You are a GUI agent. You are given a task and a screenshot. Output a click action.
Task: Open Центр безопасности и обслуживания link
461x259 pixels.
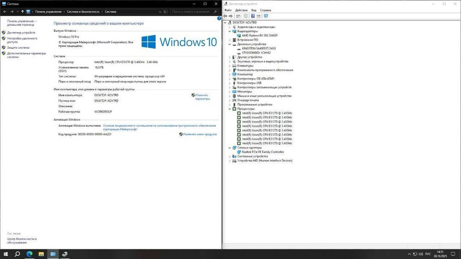click(22, 241)
